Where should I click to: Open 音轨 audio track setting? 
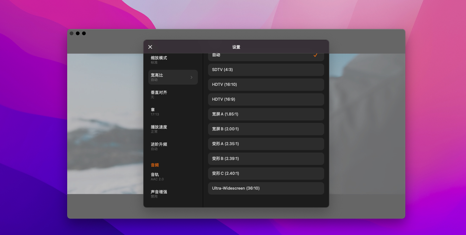pyautogui.click(x=173, y=177)
